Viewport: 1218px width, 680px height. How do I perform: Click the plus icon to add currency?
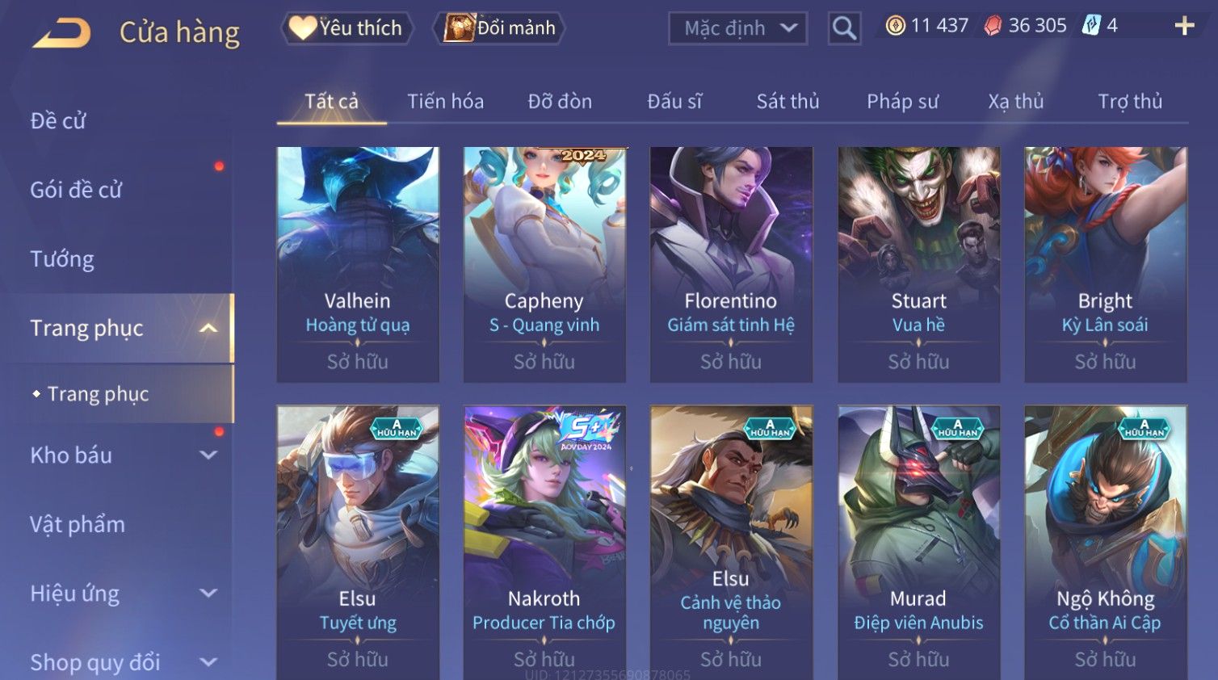(1184, 26)
